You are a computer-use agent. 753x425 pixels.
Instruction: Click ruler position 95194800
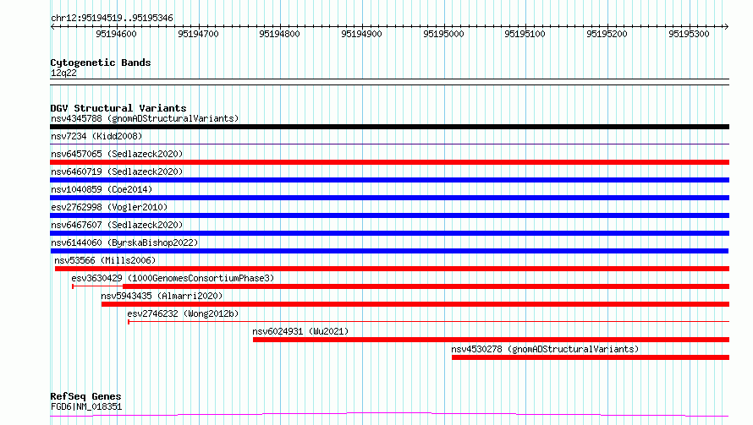(279, 34)
